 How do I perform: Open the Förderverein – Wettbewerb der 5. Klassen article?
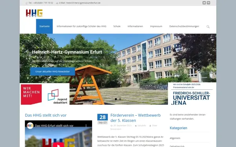click(x=135, y=118)
